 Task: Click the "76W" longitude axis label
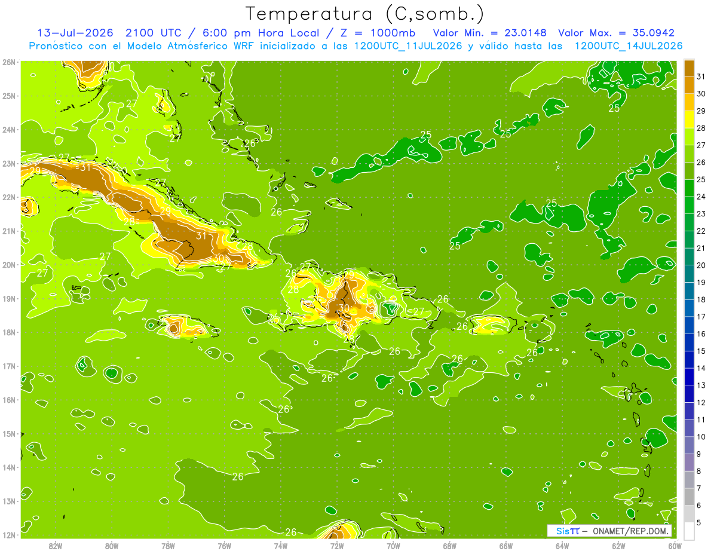coord(224,546)
